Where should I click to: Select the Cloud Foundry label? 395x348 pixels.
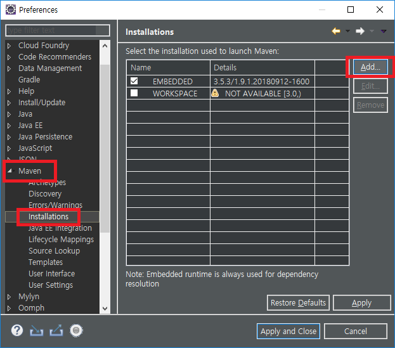click(x=44, y=46)
